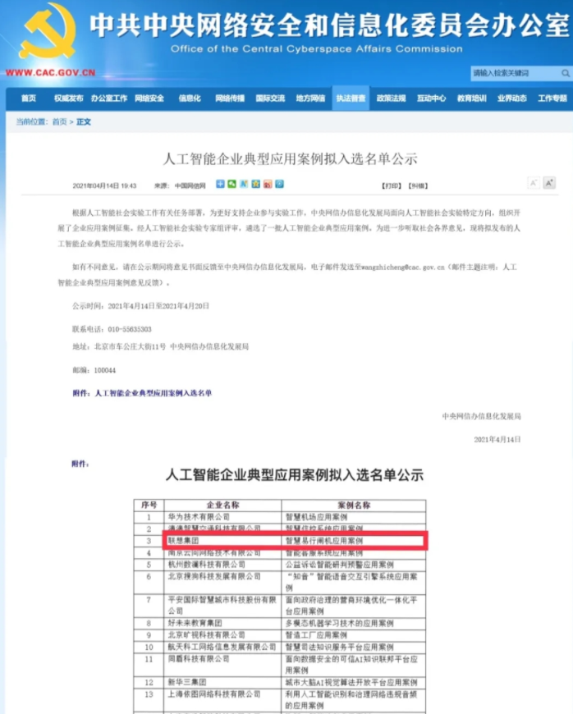Screen dimensions: 573x714
Task: Open the 网络安全 navigation item
Action: point(149,98)
